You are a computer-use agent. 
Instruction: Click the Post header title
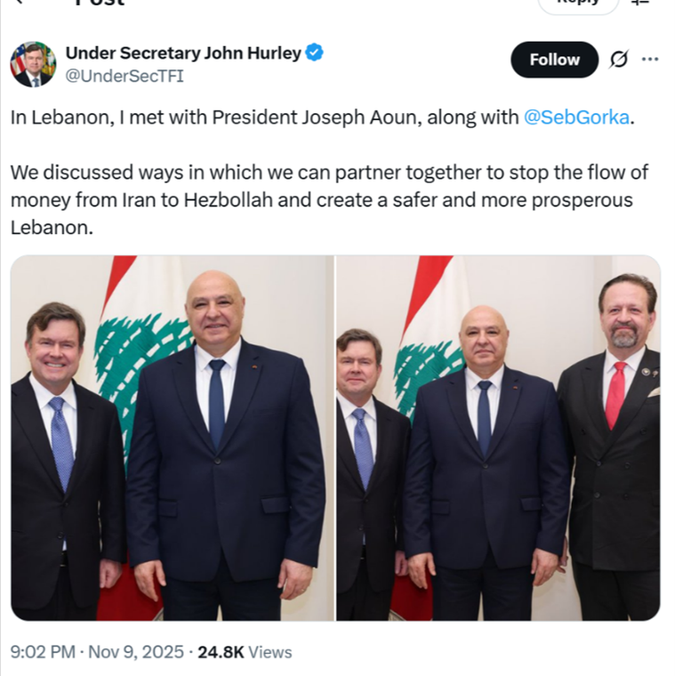[98, 3]
